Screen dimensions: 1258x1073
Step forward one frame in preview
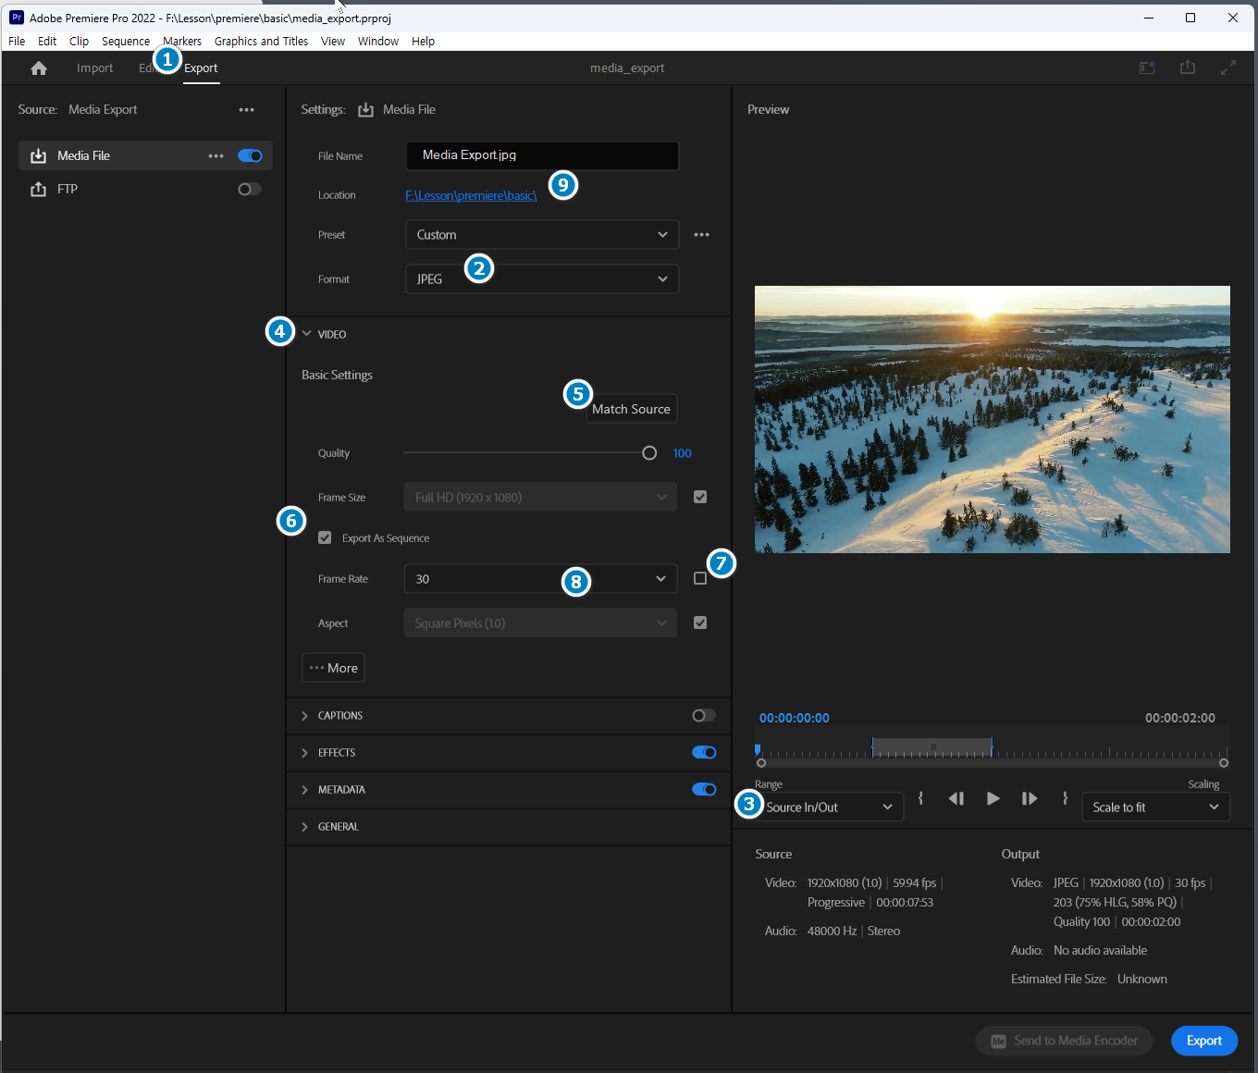1029,798
